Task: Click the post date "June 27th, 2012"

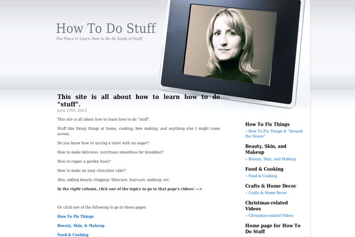Action: click(x=72, y=110)
